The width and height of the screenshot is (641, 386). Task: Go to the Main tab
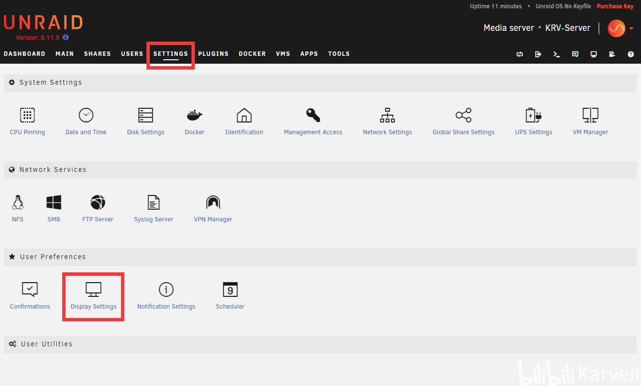(65, 54)
